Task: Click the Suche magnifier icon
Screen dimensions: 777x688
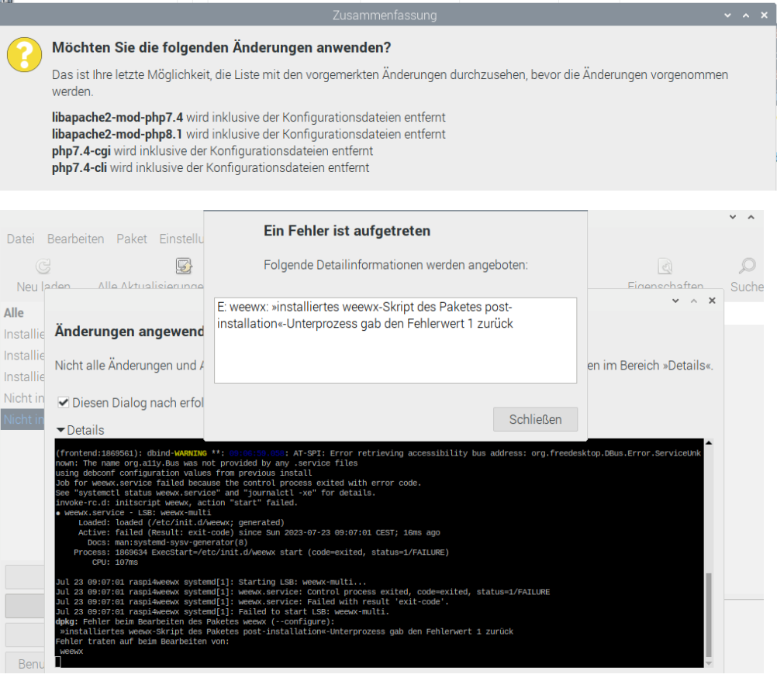Action: (x=747, y=267)
